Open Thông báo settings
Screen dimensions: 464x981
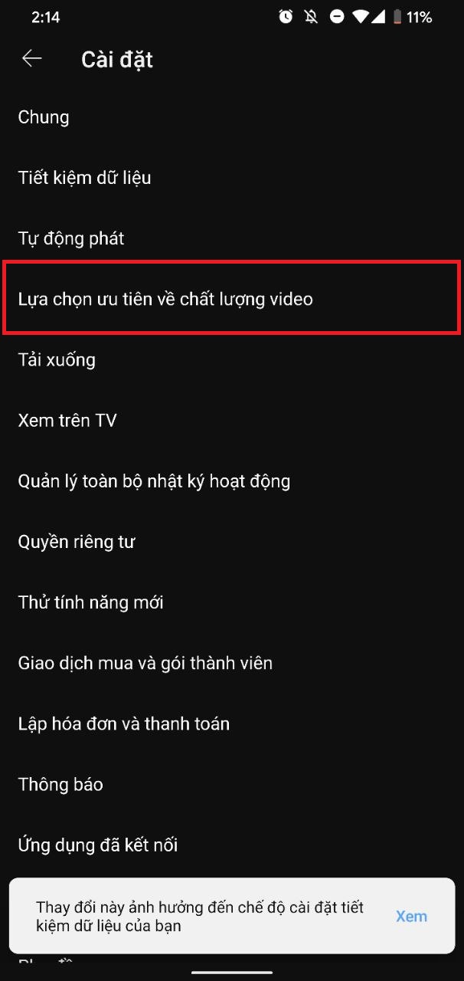(232, 784)
